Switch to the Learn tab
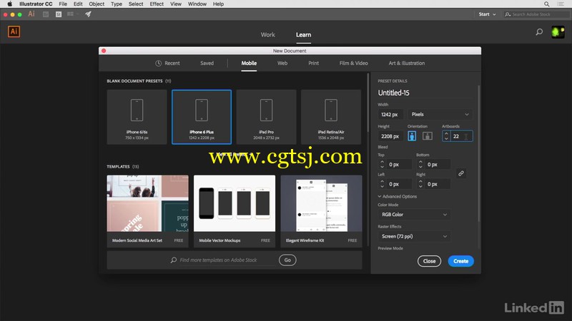The height and width of the screenshot is (321, 572). (303, 35)
